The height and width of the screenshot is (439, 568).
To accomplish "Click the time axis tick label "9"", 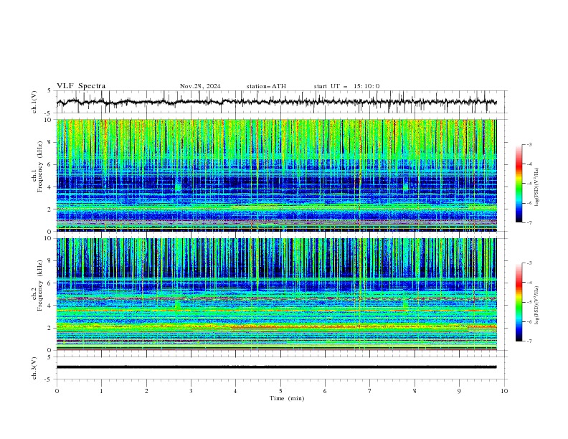I will tap(459, 391).
